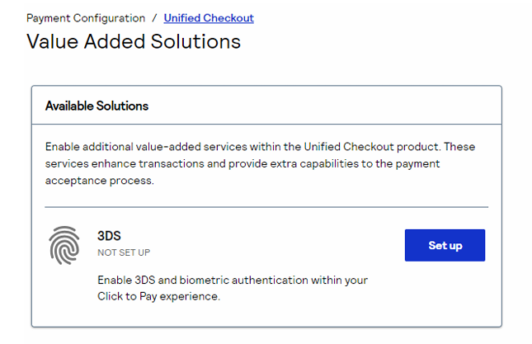Screen dimensions: 532x344
Task: Select the Value Added Solutions page heading
Action: pyautogui.click(x=134, y=40)
